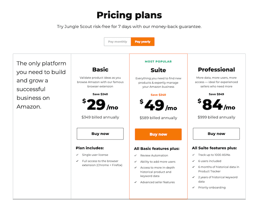Click the Basic plan heading
Image resolution: width=256 pixels, height=200 pixels.
click(100, 70)
